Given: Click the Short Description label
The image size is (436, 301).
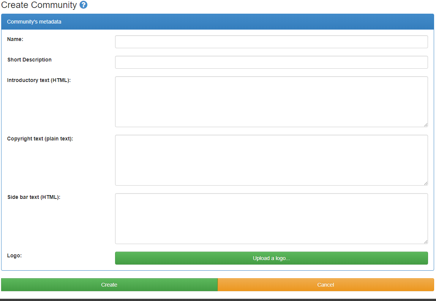Looking at the screenshot, I should click(x=30, y=60).
